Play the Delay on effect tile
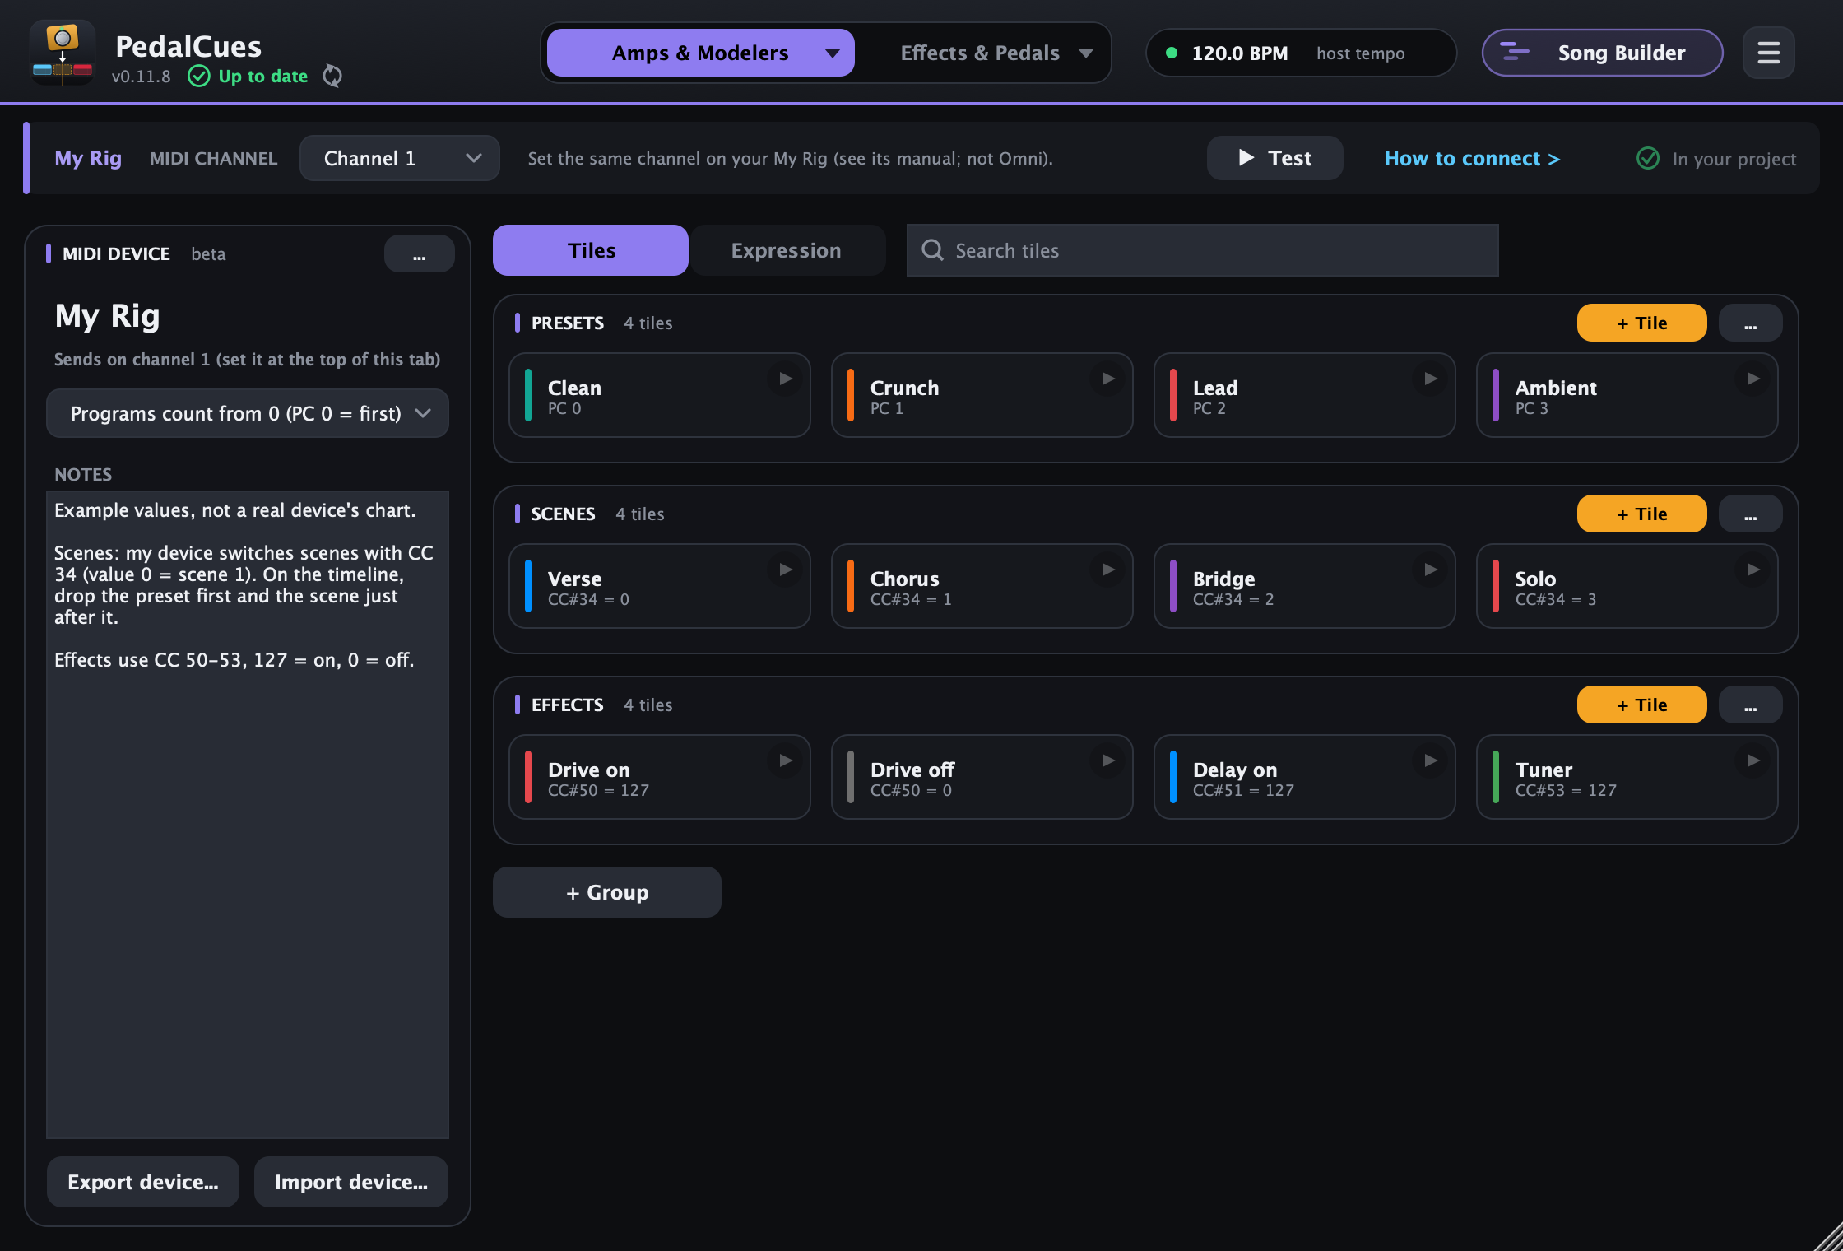The image size is (1843, 1251). [x=1430, y=760]
